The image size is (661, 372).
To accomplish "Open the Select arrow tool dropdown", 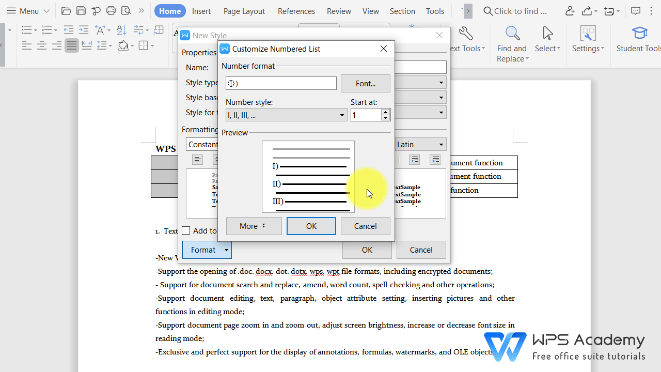I will coord(547,40).
